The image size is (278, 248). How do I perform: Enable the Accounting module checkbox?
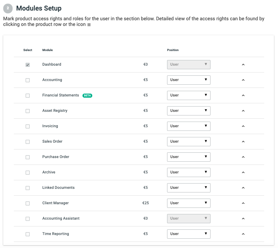(x=28, y=80)
